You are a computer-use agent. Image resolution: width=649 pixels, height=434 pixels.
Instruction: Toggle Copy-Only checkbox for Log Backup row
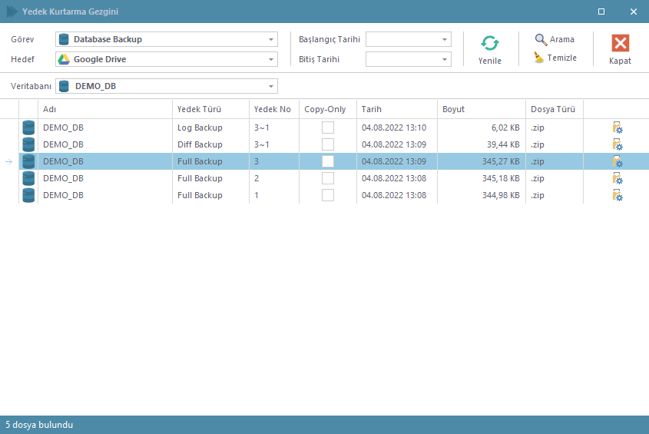tap(328, 128)
